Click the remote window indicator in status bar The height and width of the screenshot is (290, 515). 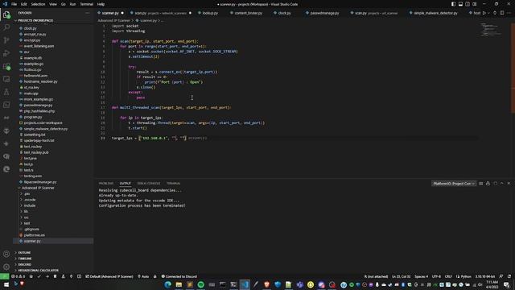(x=4, y=276)
